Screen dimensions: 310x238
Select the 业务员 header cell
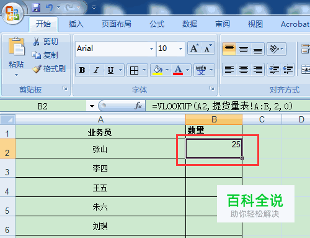click(100, 132)
